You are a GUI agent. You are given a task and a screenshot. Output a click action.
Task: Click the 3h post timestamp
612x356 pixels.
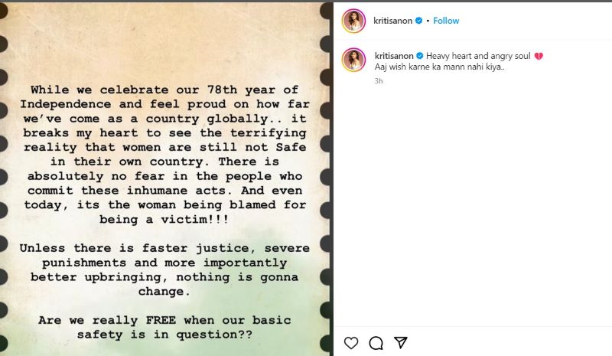379,80
